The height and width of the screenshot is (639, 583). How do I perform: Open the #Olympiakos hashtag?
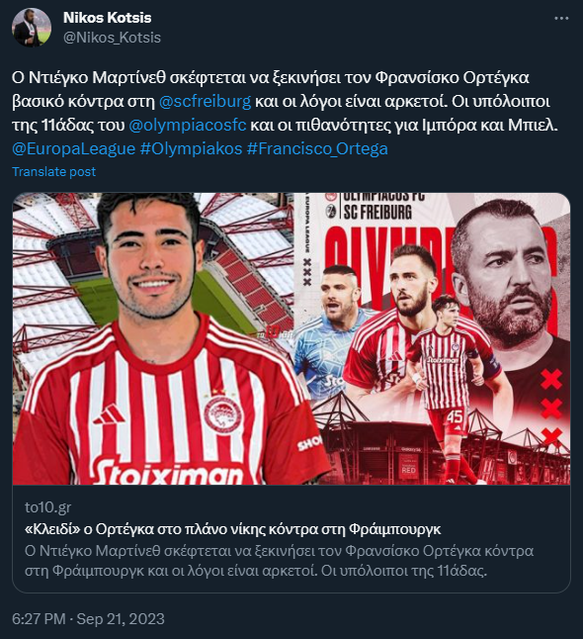(191, 148)
